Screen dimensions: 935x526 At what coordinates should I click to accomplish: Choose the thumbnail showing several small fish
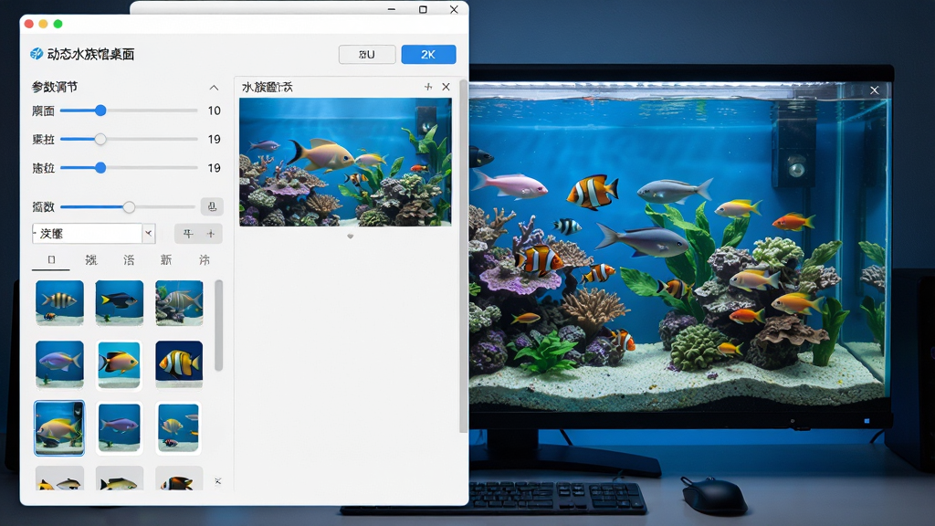click(179, 427)
